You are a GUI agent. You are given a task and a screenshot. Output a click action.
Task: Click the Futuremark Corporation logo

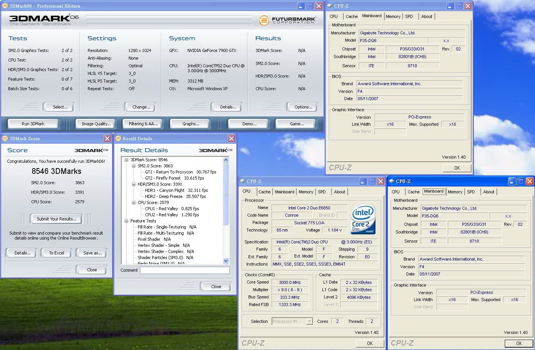(287, 20)
